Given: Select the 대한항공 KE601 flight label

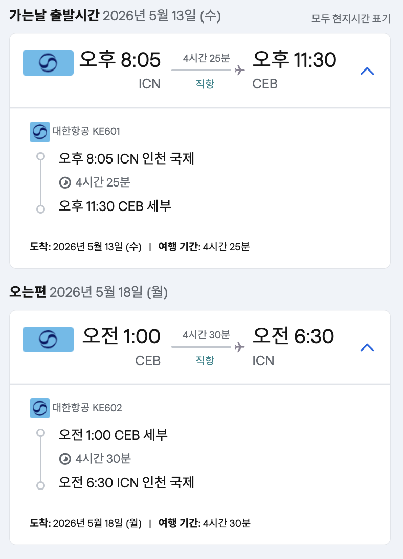Looking at the screenshot, I should pyautogui.click(x=86, y=132).
